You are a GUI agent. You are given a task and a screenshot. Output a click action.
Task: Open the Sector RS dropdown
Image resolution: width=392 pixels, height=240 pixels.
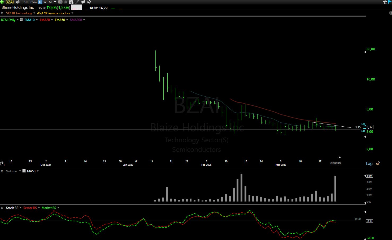coord(39,208)
